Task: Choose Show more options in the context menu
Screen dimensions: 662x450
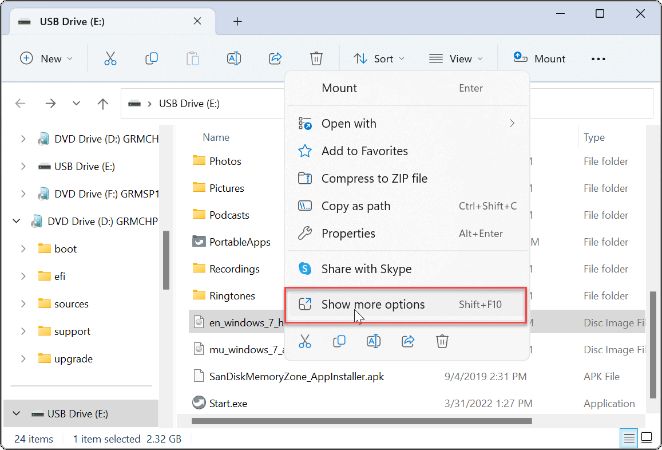Action: pyautogui.click(x=373, y=304)
